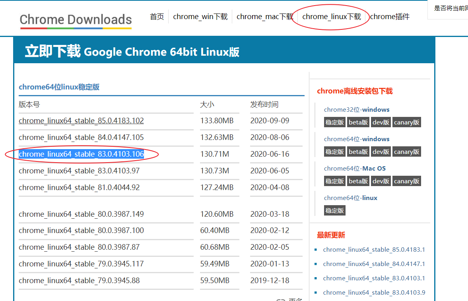Image resolution: width=468 pixels, height=301 pixels.
Task: Click dev版 button under chrome32位-windows
Action: pos(381,122)
